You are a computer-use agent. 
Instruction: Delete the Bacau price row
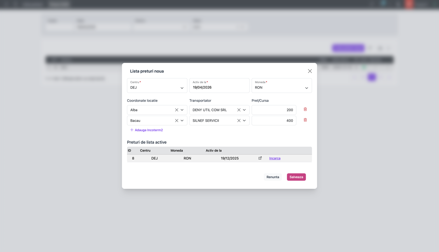[305, 120]
